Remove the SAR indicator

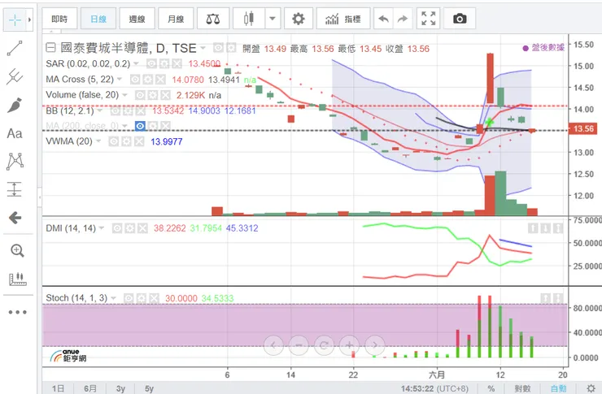click(177, 63)
